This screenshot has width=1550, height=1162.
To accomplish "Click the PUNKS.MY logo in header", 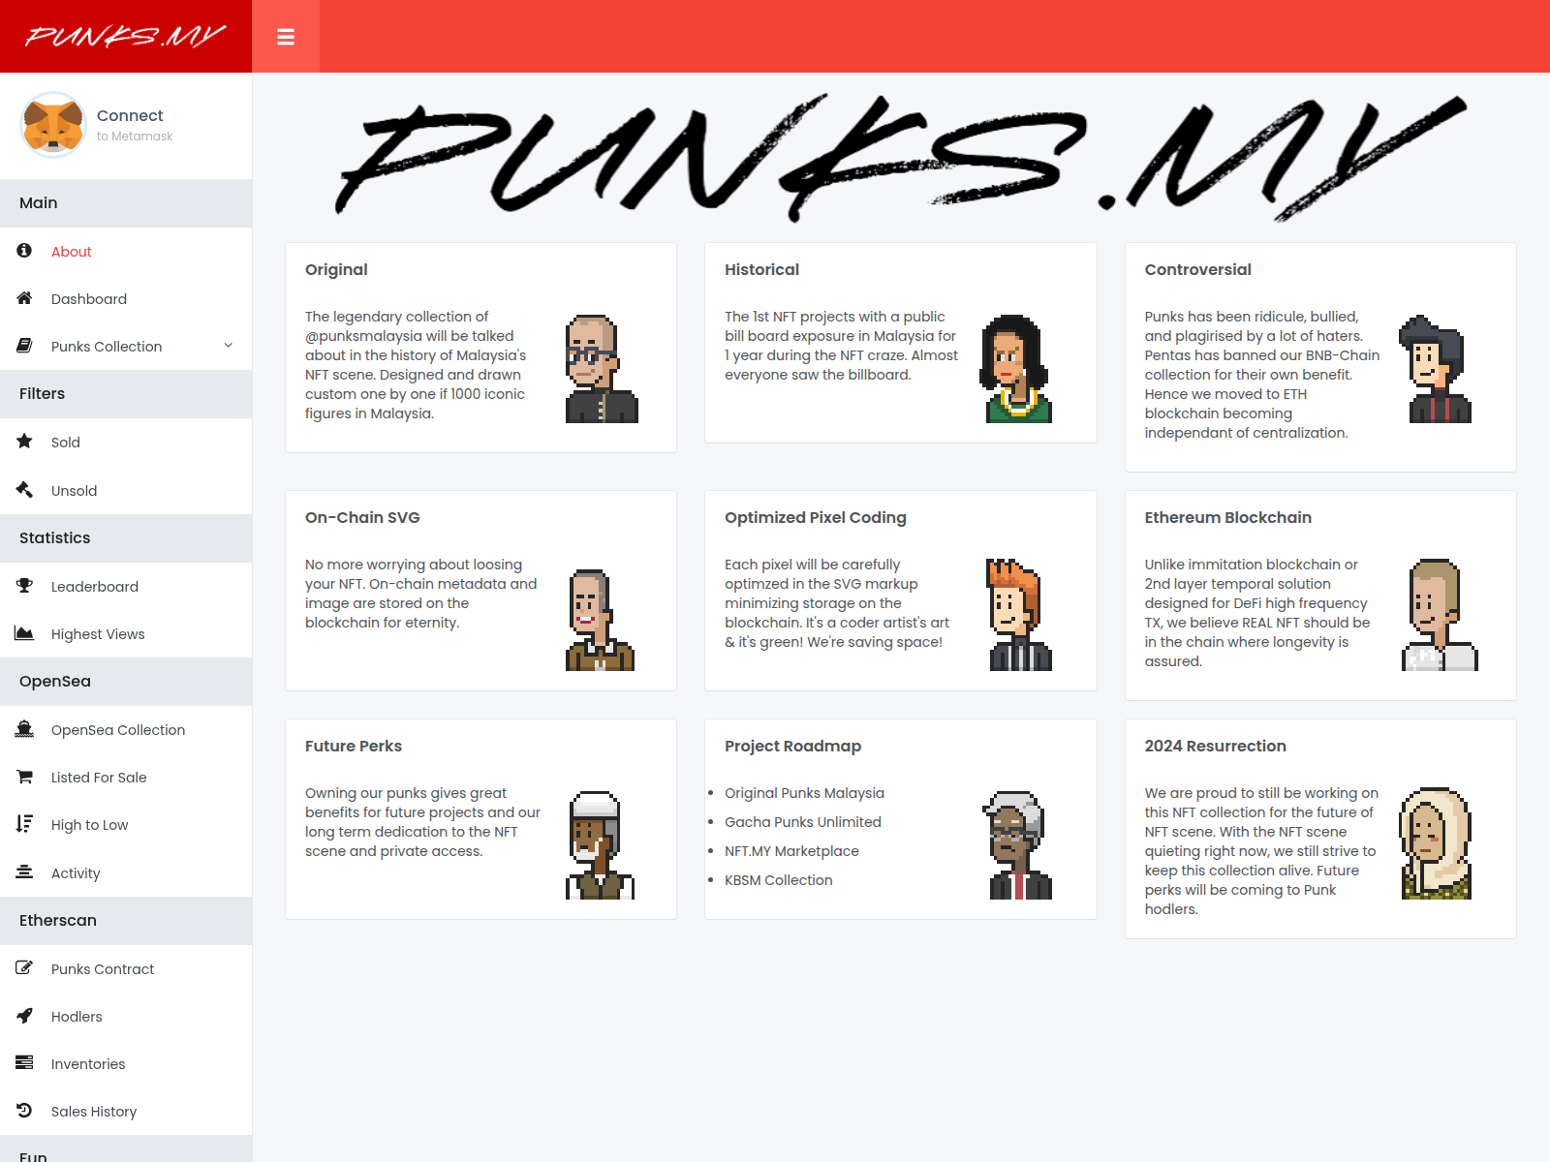I will [x=126, y=37].
